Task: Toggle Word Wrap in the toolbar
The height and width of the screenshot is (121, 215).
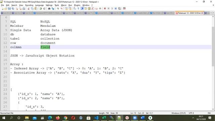Action: pos(75,8)
